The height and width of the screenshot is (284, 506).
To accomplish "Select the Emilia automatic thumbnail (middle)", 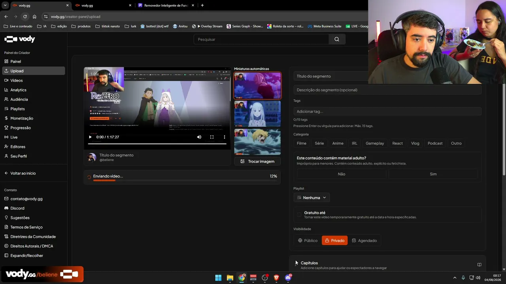I will [257, 114].
